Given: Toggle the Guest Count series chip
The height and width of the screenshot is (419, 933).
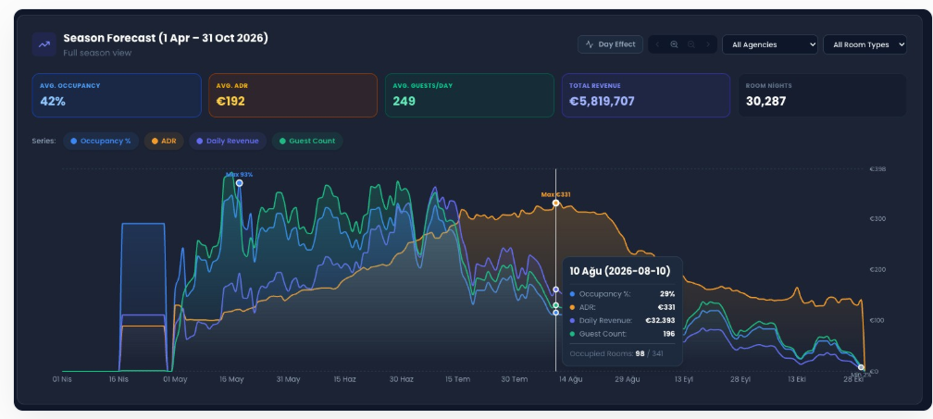Looking at the screenshot, I should [x=307, y=141].
